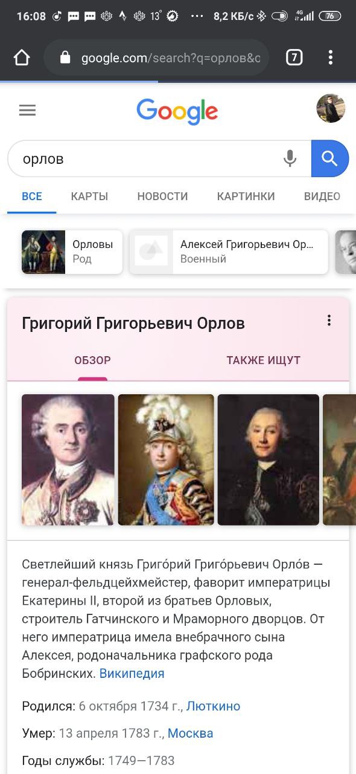This screenshot has width=356, height=774.
Task: Open the ТАКЖЕ ИЩУТ panel tab
Action: [263, 360]
